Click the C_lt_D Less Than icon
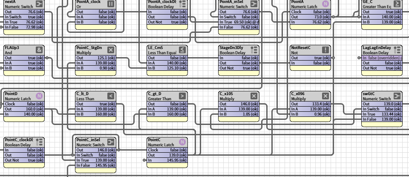Image resolution: width=409 pixels, height=177 pixels. click(111, 96)
